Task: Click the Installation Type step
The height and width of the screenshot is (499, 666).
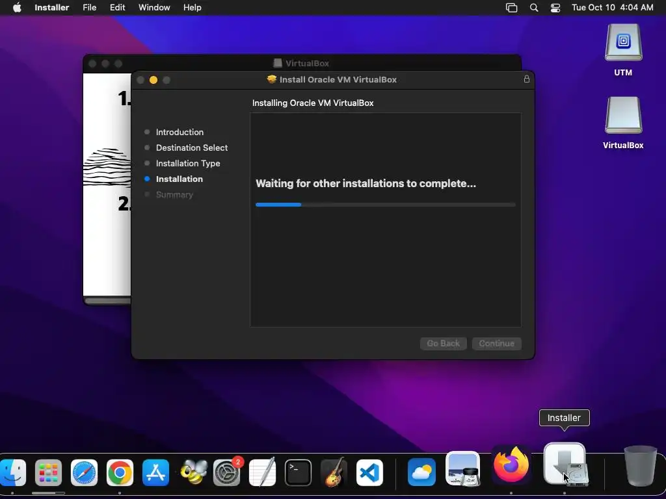Action: 188,163
